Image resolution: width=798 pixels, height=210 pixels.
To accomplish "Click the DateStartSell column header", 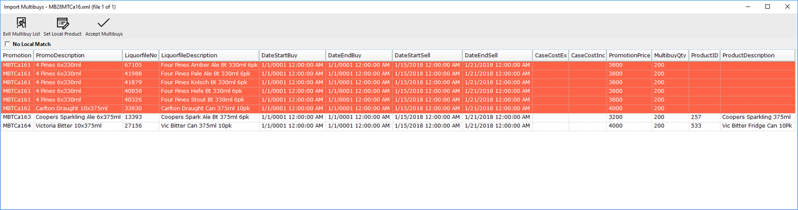I will 427,55.
